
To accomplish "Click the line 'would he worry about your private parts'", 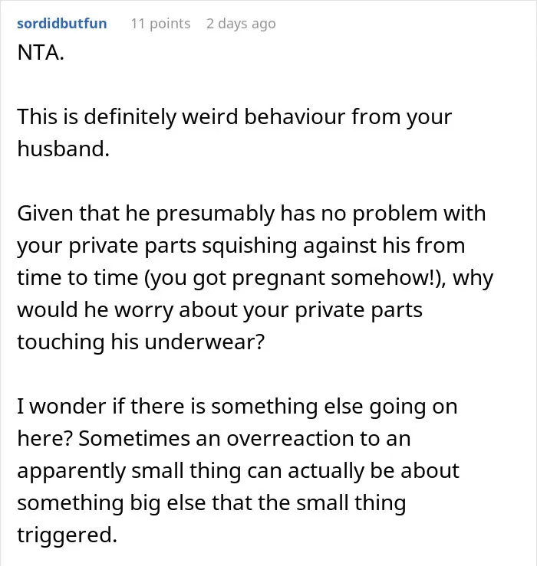I will click(x=219, y=309).
